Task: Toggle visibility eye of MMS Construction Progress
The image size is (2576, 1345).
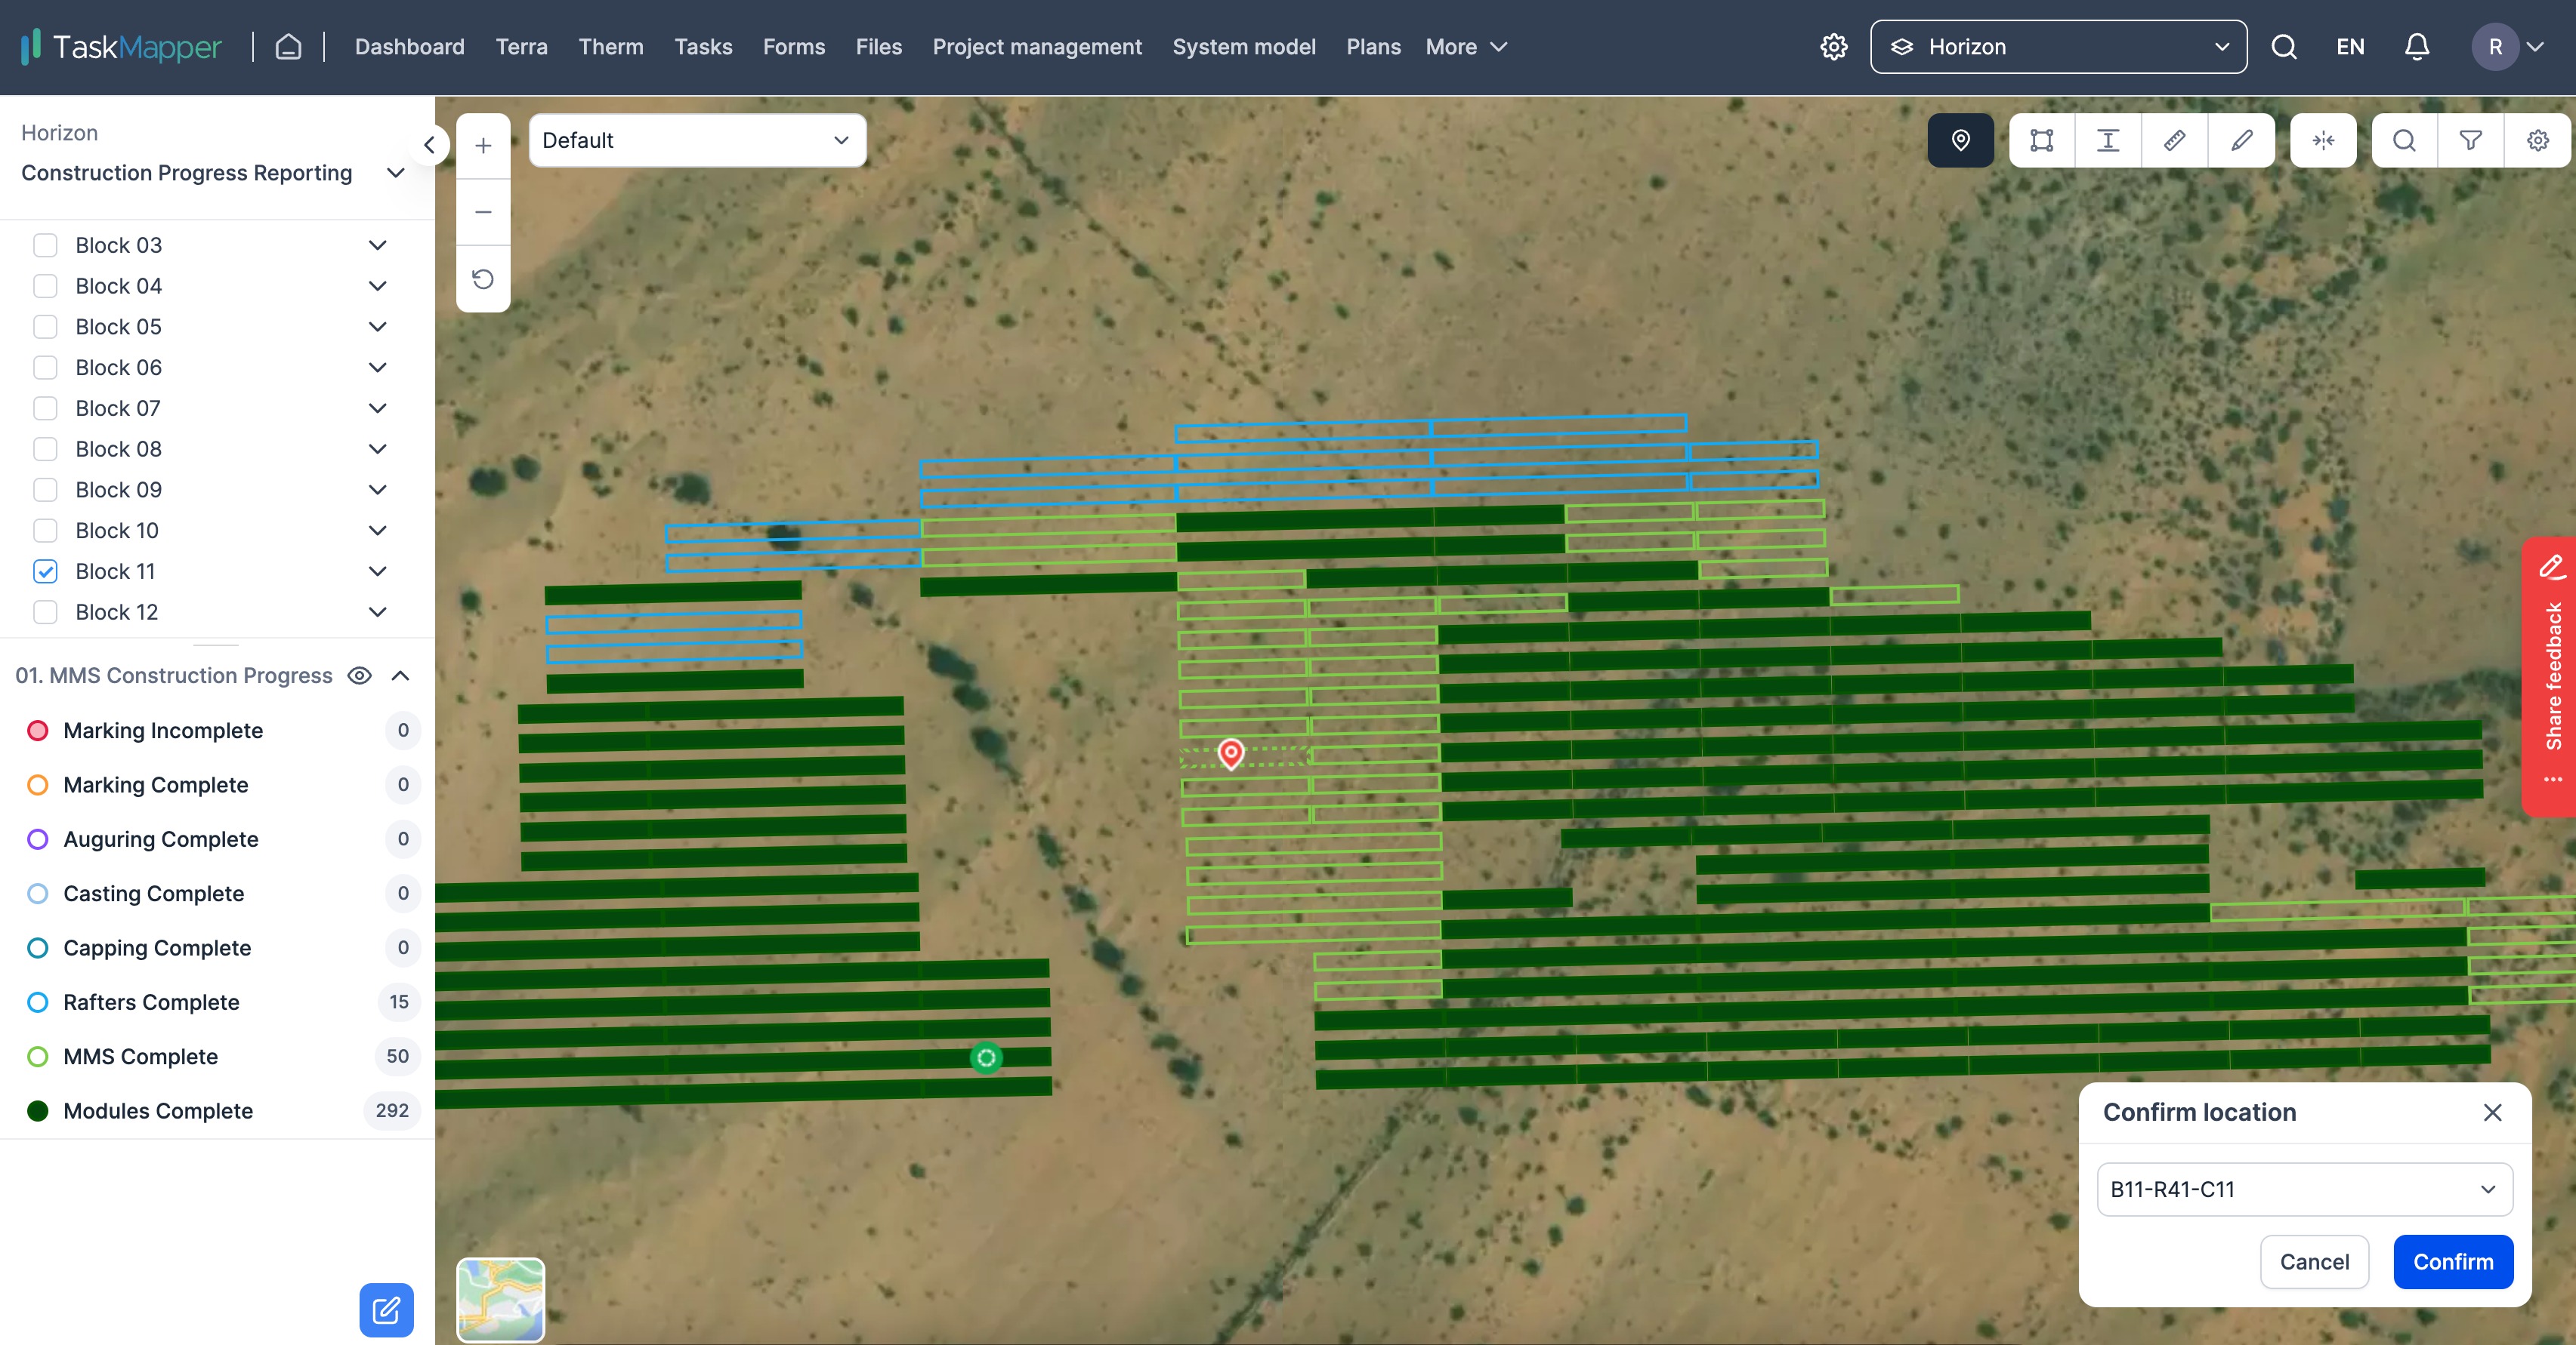Action: [x=359, y=676]
